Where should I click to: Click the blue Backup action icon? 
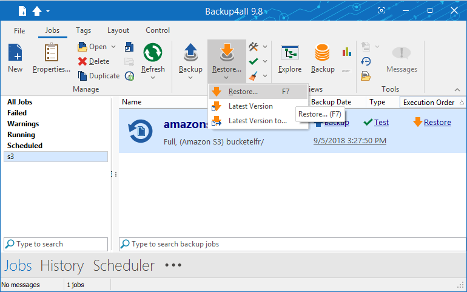[190, 53]
